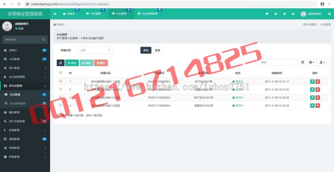Click the 创建时间 column header
Viewport: 334px width, 172px height.
pyautogui.click(x=277, y=73)
